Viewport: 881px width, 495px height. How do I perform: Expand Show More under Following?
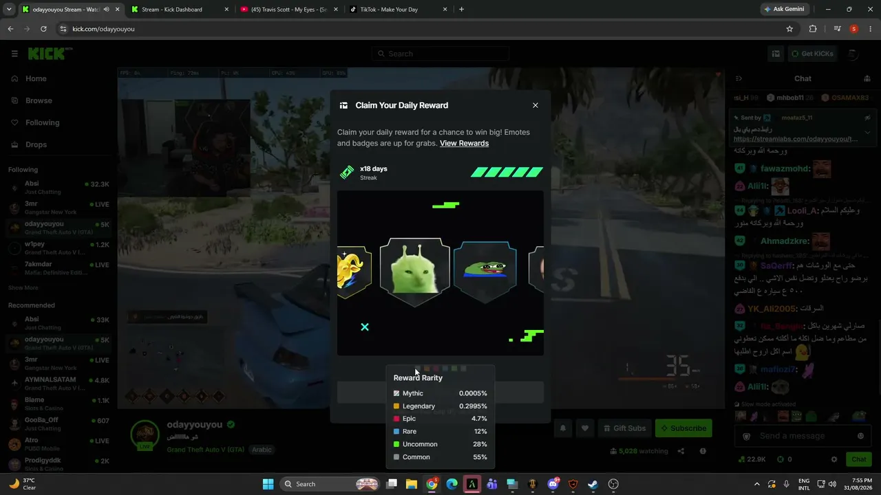coord(23,287)
